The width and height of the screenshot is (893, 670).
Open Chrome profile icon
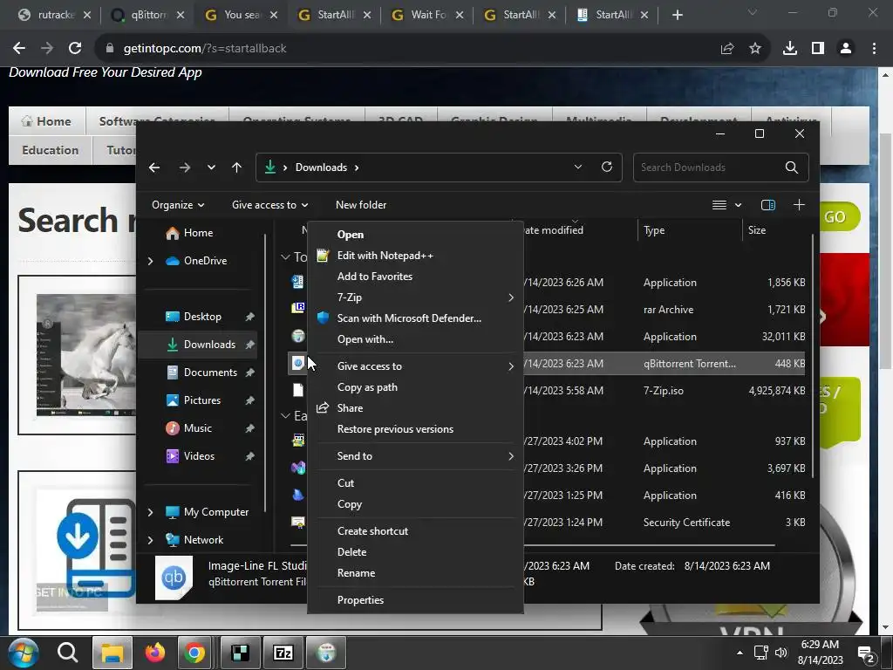846,49
